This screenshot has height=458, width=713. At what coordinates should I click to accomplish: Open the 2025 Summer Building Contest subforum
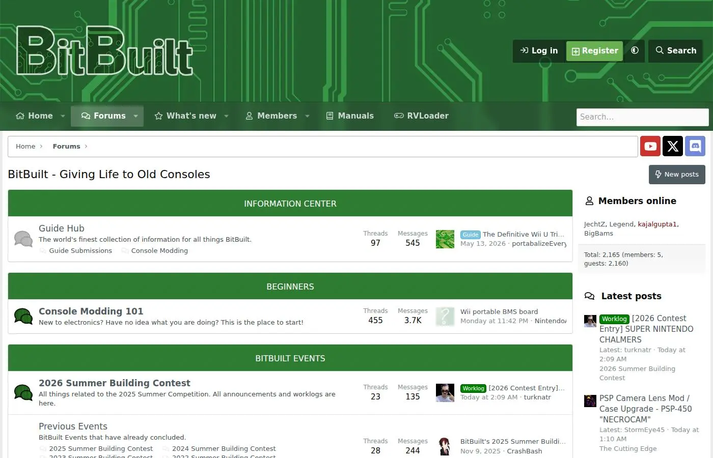101,449
